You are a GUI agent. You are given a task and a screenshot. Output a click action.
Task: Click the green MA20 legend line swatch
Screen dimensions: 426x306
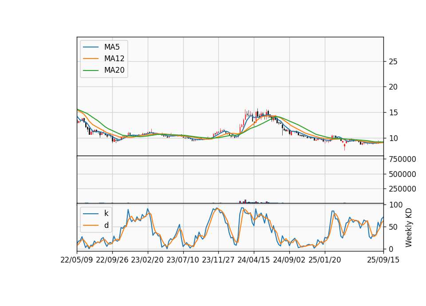point(91,71)
